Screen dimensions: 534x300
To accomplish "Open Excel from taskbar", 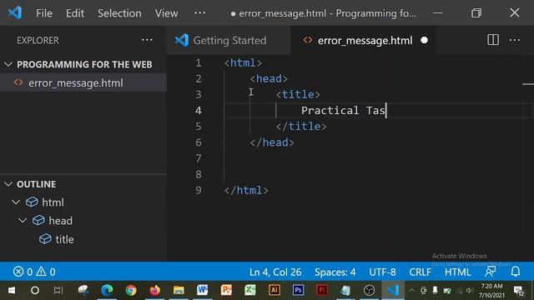I will coord(250,290).
